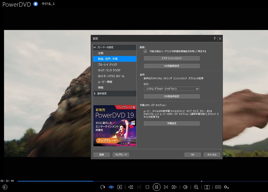Click the fit-to-screen aspect icon

(207, 187)
